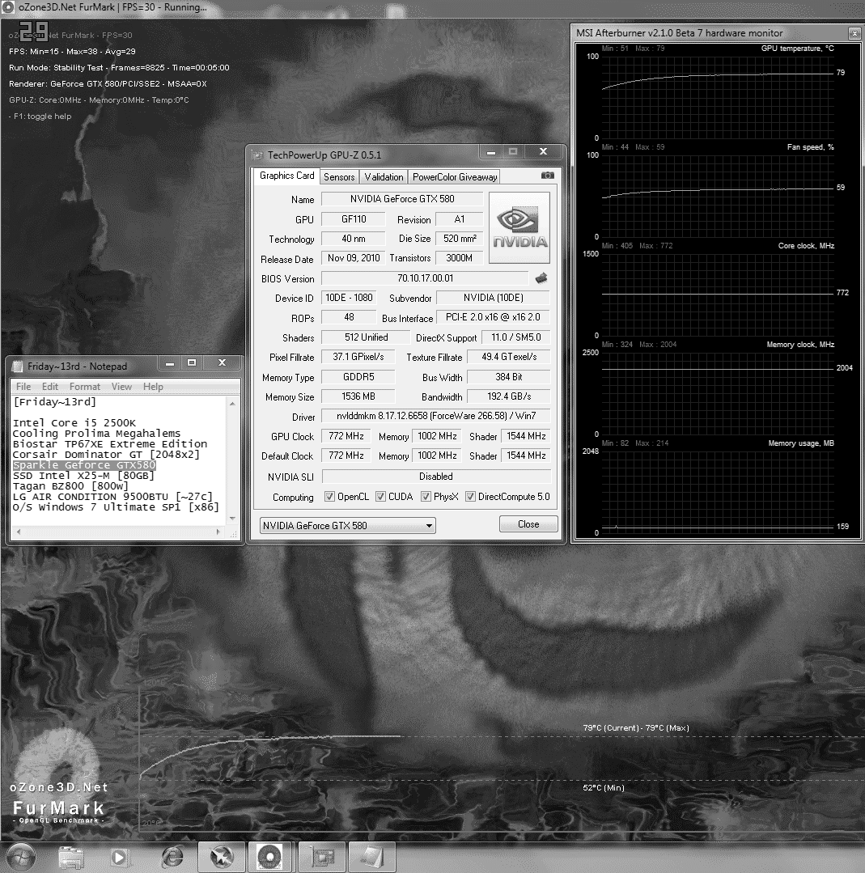
Task: Toggle the OpenCL checkbox
Action: pos(330,497)
